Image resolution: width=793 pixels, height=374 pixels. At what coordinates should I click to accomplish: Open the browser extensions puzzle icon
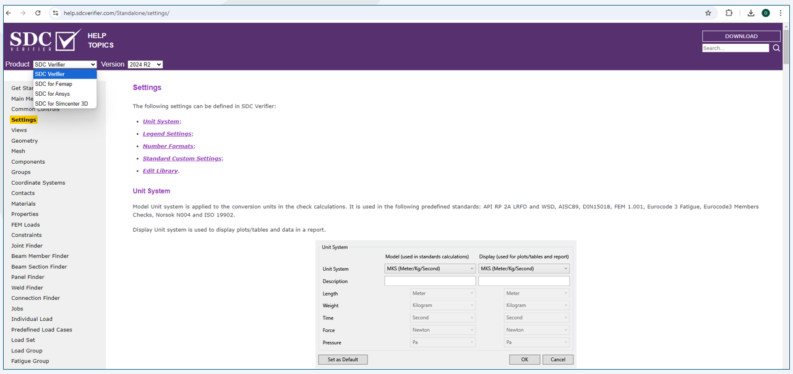[729, 13]
